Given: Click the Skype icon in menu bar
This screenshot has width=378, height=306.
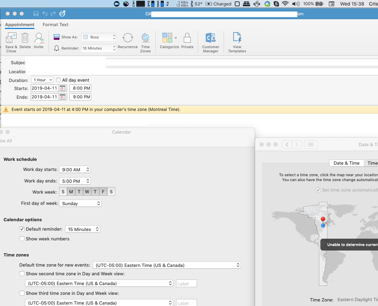Looking at the screenshot, I should pyautogui.click(x=276, y=3).
